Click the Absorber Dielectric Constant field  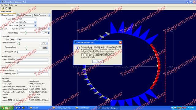coord(32,70)
